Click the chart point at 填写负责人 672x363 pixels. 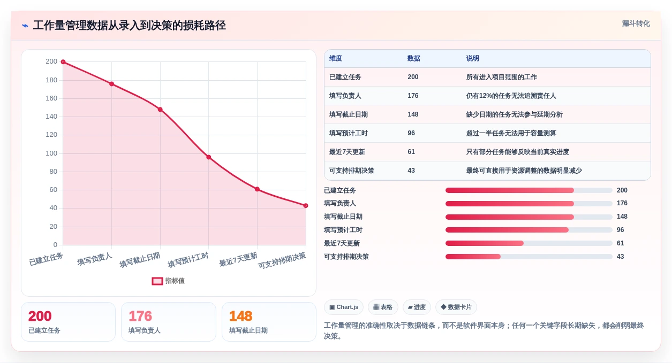[x=111, y=84]
